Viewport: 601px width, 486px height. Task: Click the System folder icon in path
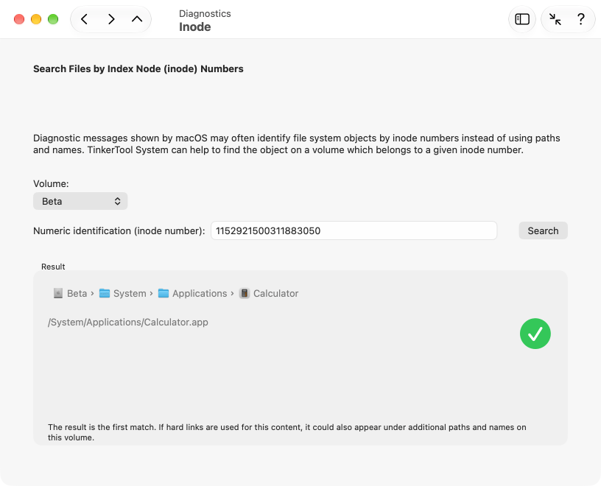click(x=105, y=293)
